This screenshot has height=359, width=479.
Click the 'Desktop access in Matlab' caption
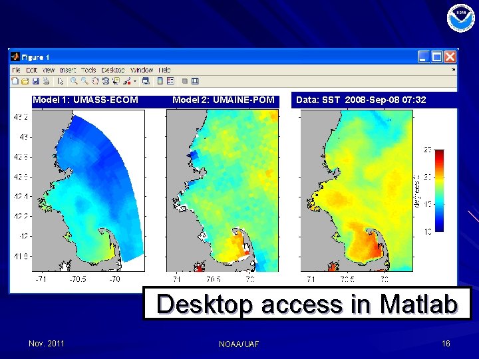pyautogui.click(x=307, y=303)
